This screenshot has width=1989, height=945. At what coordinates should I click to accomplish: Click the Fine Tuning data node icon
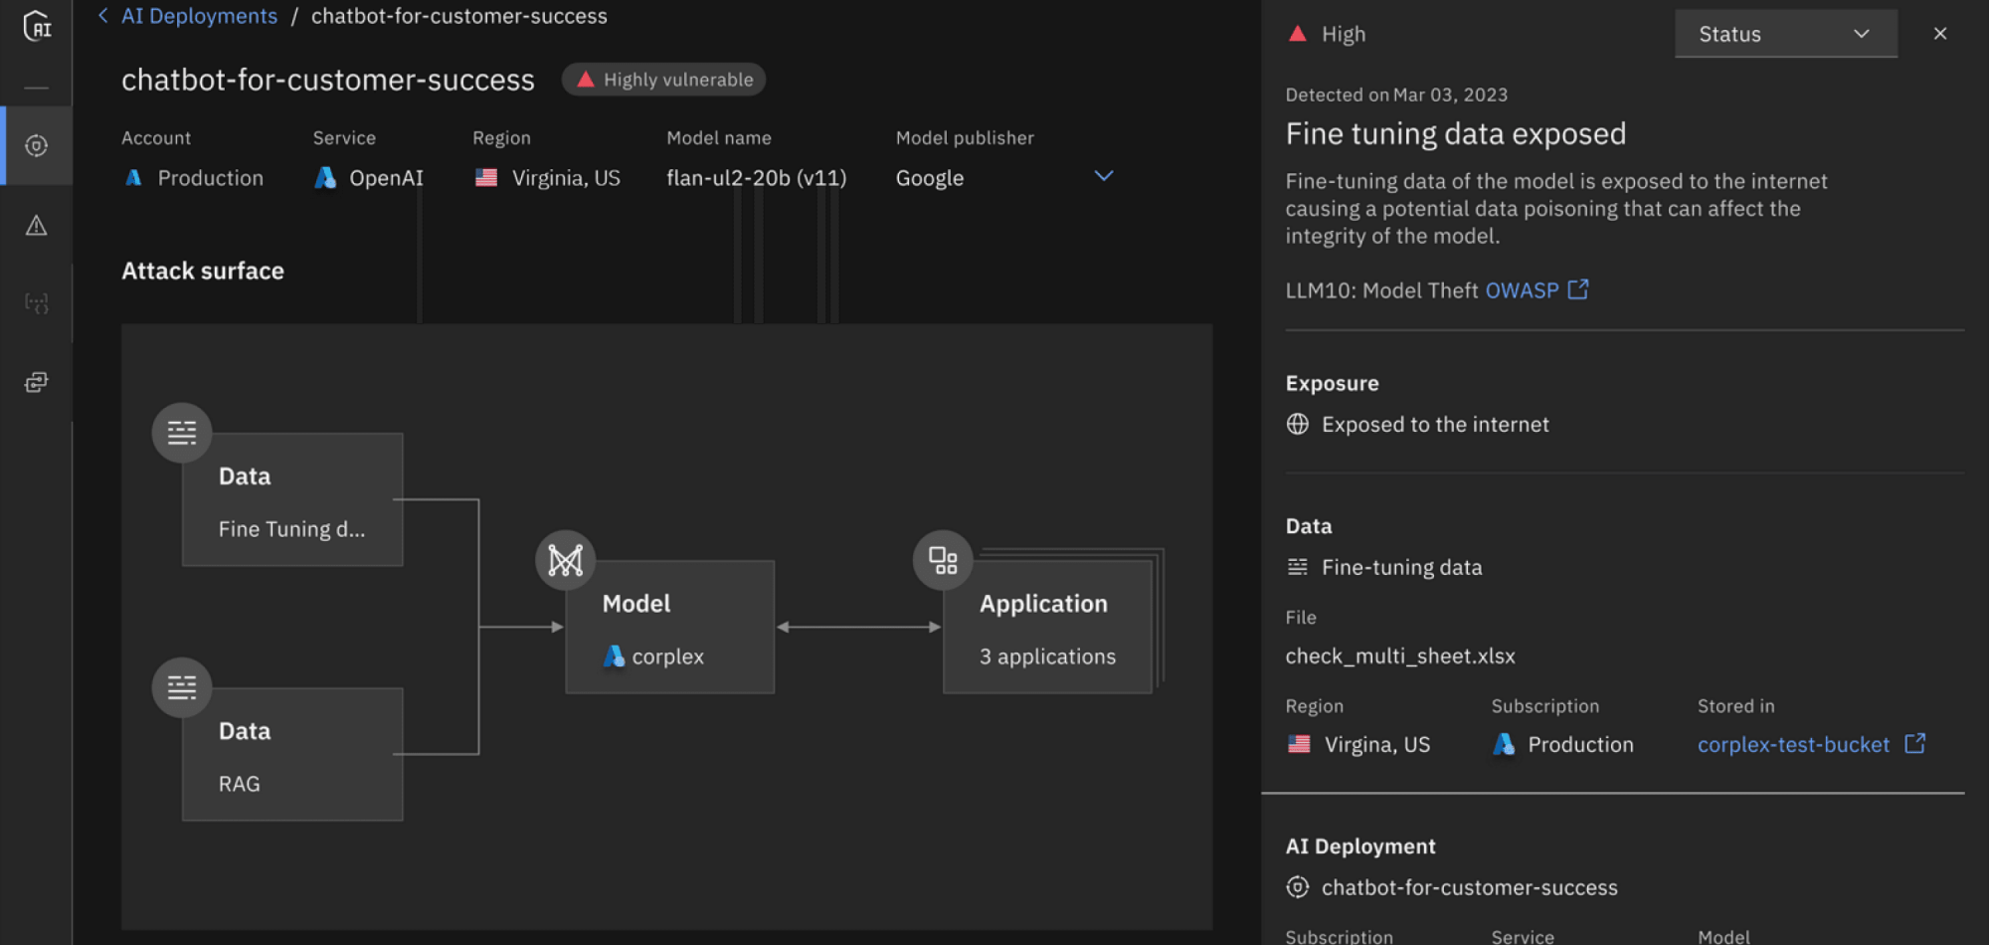[182, 433]
